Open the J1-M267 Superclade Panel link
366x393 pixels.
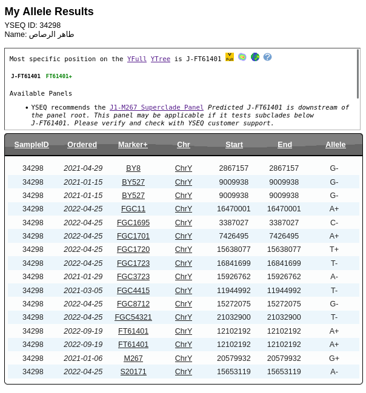(x=156, y=107)
